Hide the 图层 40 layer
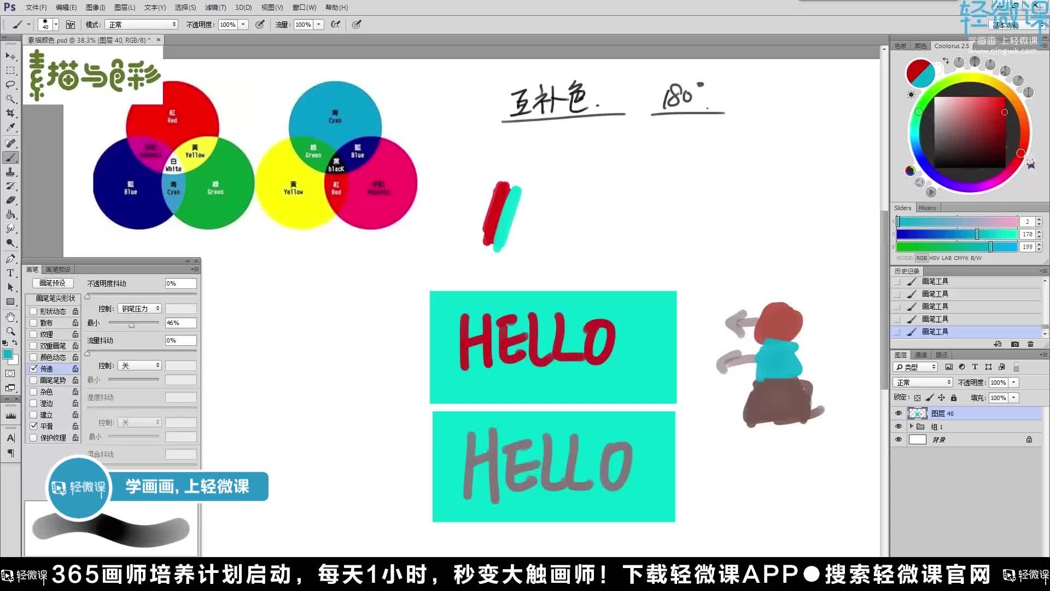The image size is (1050, 591). point(898,414)
